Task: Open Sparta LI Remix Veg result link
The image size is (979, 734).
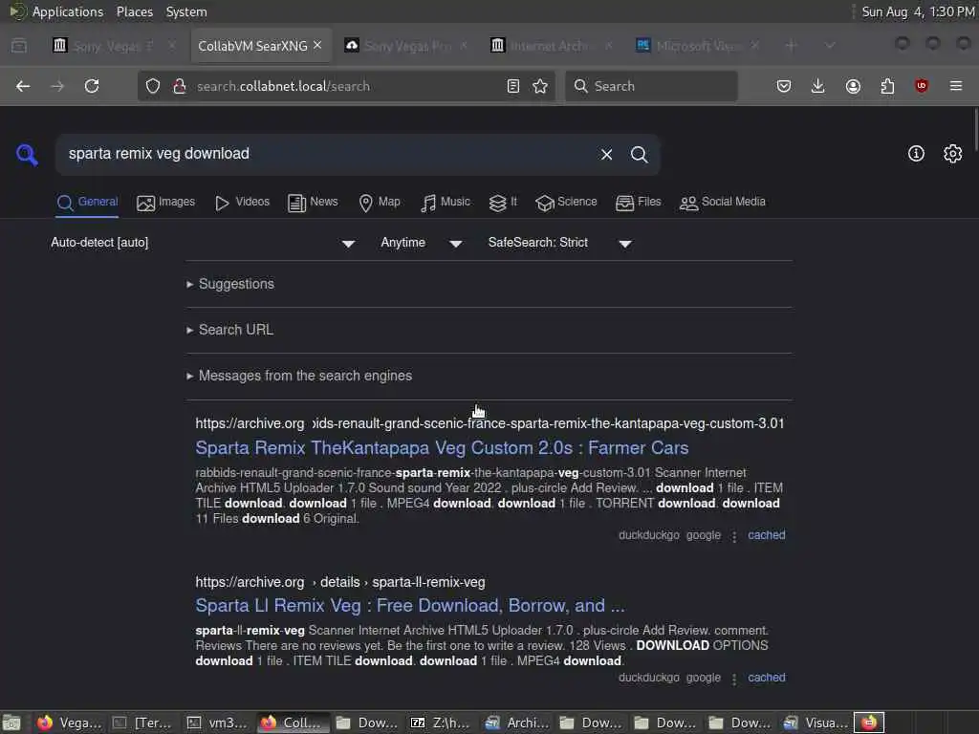Action: (410, 605)
